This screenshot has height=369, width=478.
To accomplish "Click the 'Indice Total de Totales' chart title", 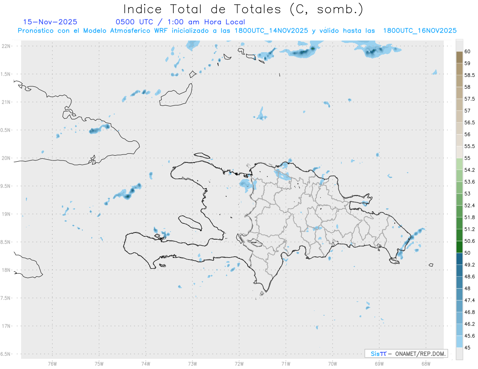I will coord(202,9).
